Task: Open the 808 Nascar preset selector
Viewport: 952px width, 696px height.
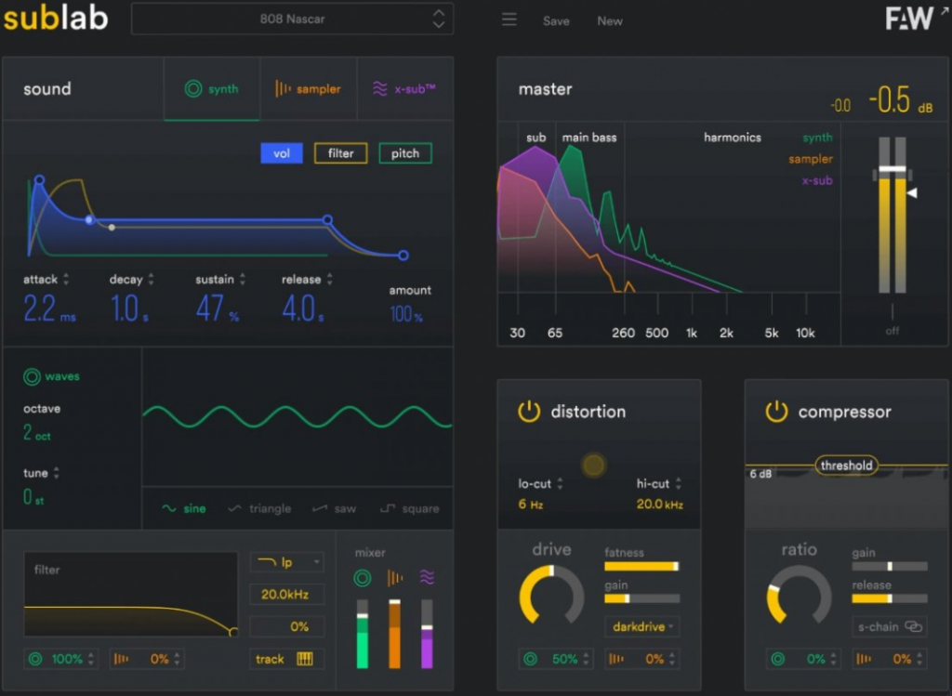Action: coord(292,19)
